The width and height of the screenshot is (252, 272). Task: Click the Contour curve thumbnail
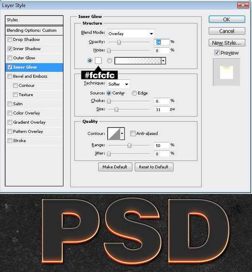[114, 134]
